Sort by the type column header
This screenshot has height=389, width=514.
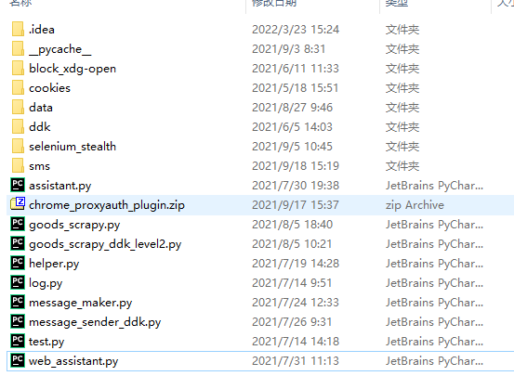(x=397, y=3)
